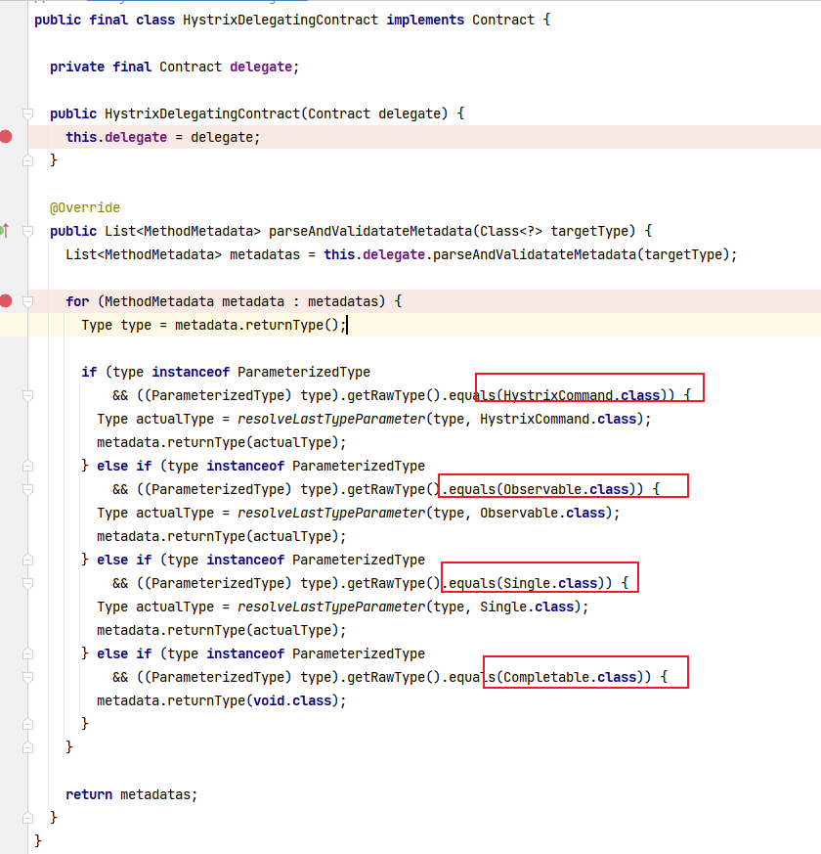
Task: Click fold end marker on for-loop's closing brace
Action: [x=27, y=747]
